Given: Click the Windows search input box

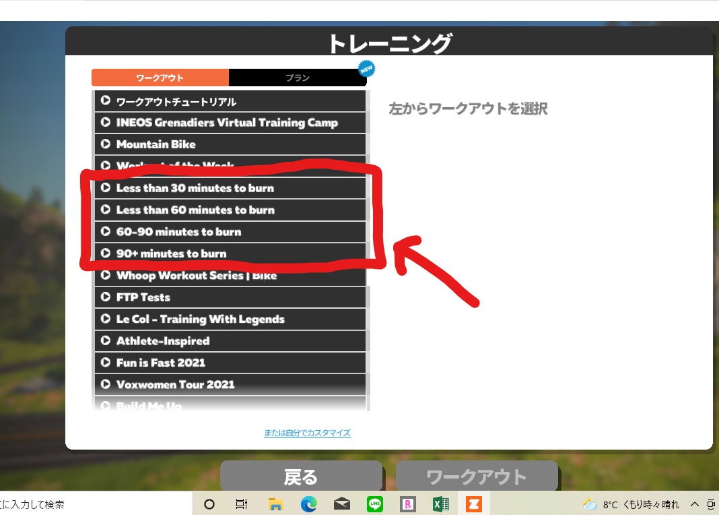Looking at the screenshot, I should pyautogui.click(x=96, y=504).
